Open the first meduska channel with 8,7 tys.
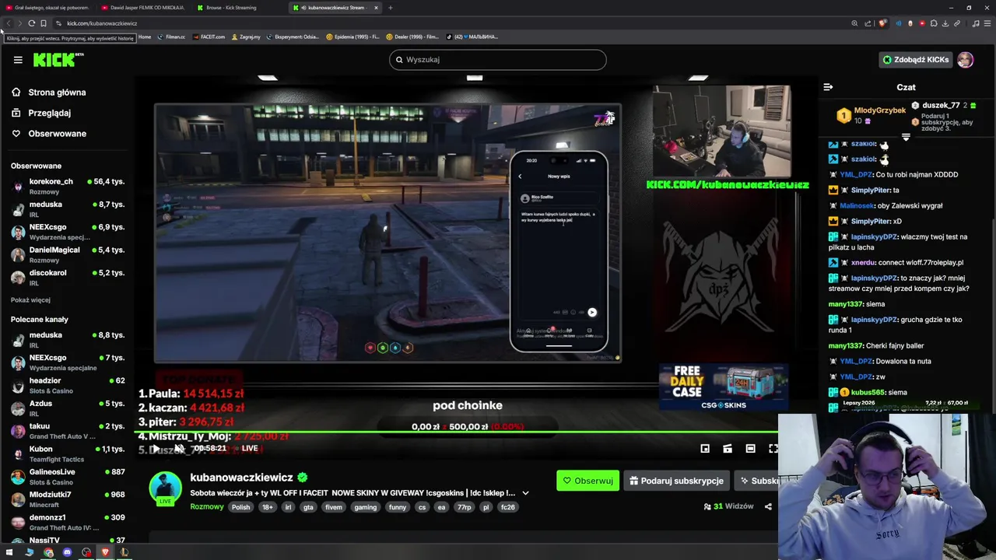 [x=67, y=209]
